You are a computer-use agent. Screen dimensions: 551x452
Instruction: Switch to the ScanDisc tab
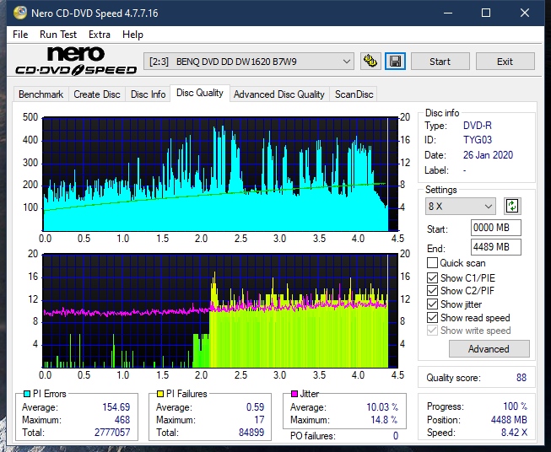[354, 94]
